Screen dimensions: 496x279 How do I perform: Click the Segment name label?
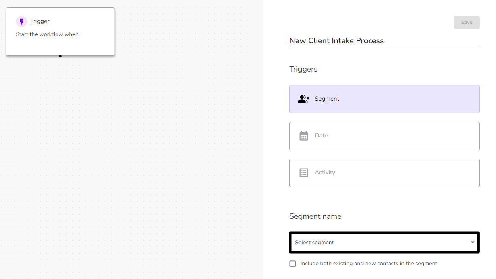coord(315,216)
